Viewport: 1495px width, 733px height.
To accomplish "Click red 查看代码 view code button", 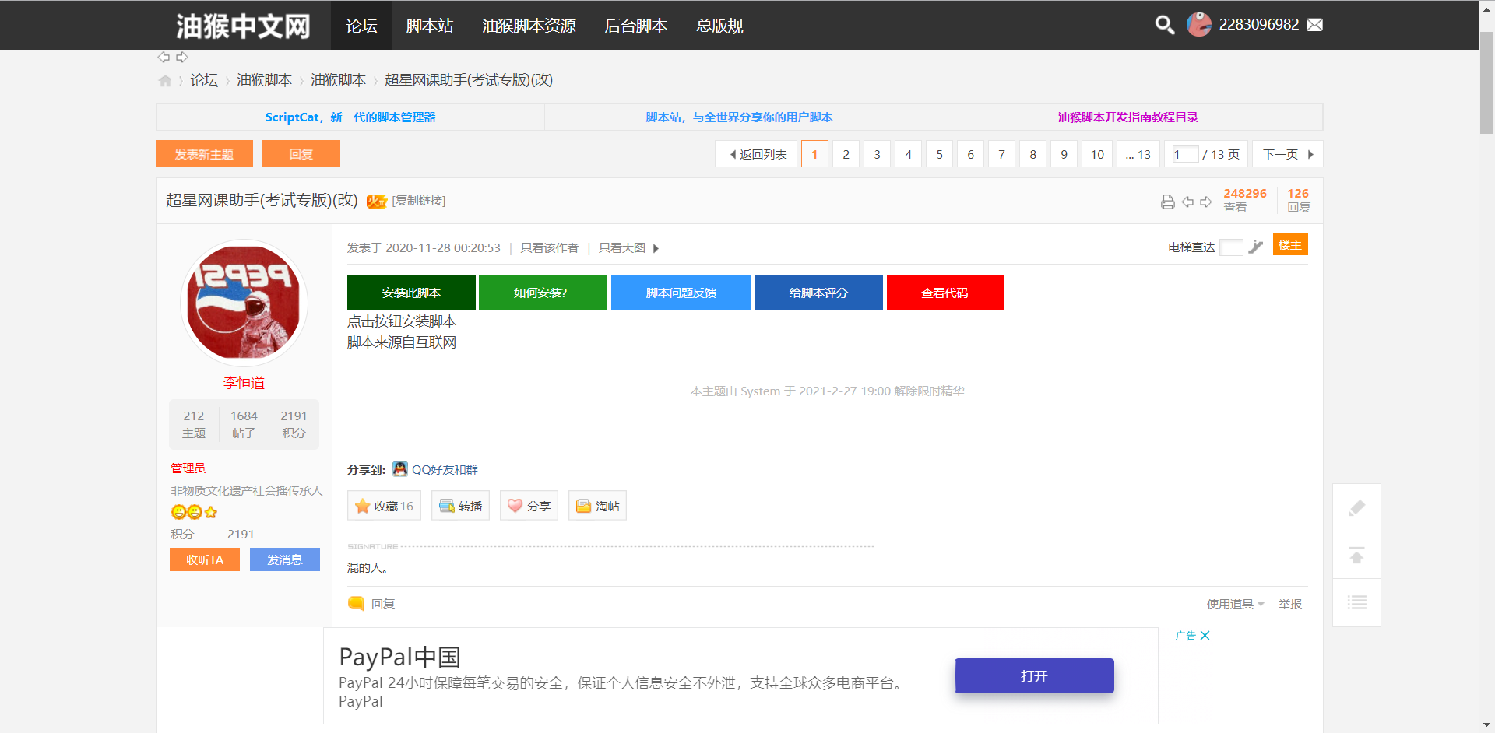I will [945, 293].
